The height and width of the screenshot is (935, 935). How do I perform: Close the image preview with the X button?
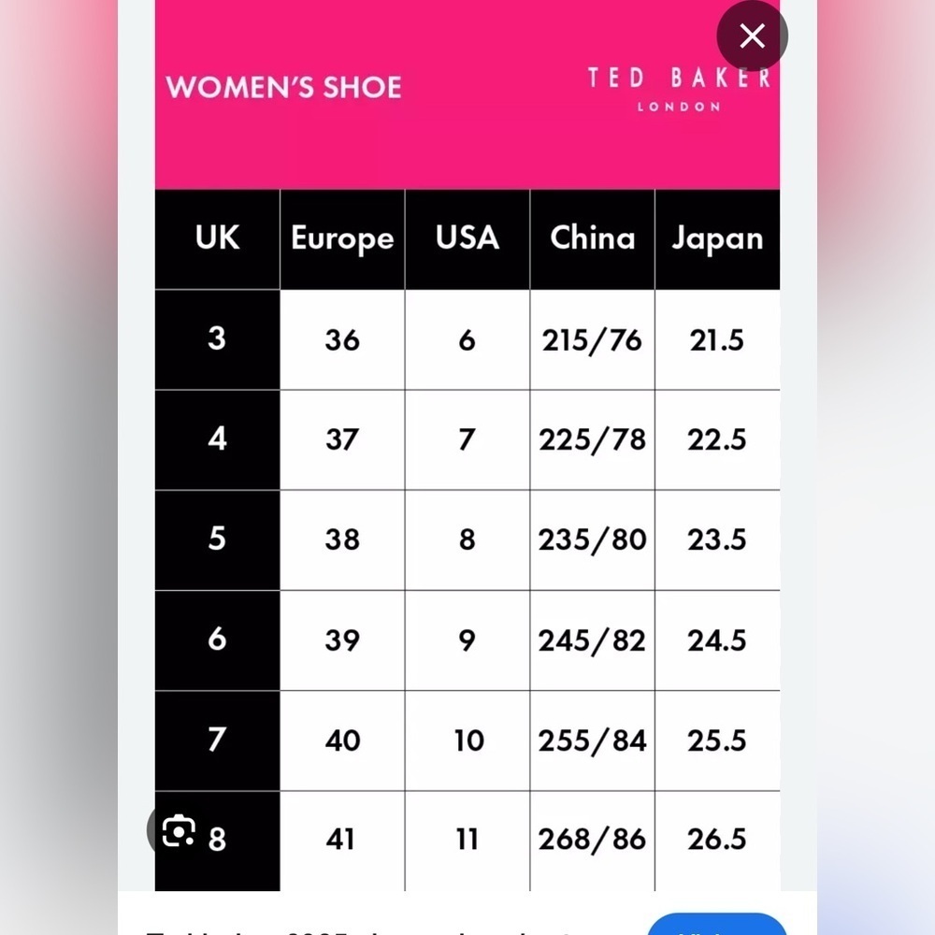pyautogui.click(x=752, y=36)
